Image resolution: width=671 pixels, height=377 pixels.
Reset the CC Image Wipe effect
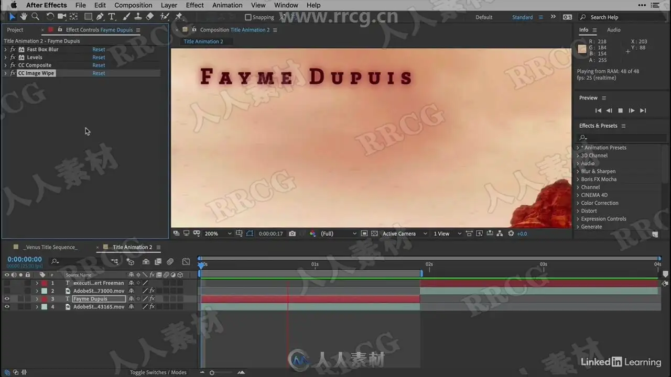(99, 73)
